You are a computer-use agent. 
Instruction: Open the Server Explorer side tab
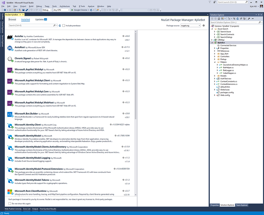coord(2,41)
